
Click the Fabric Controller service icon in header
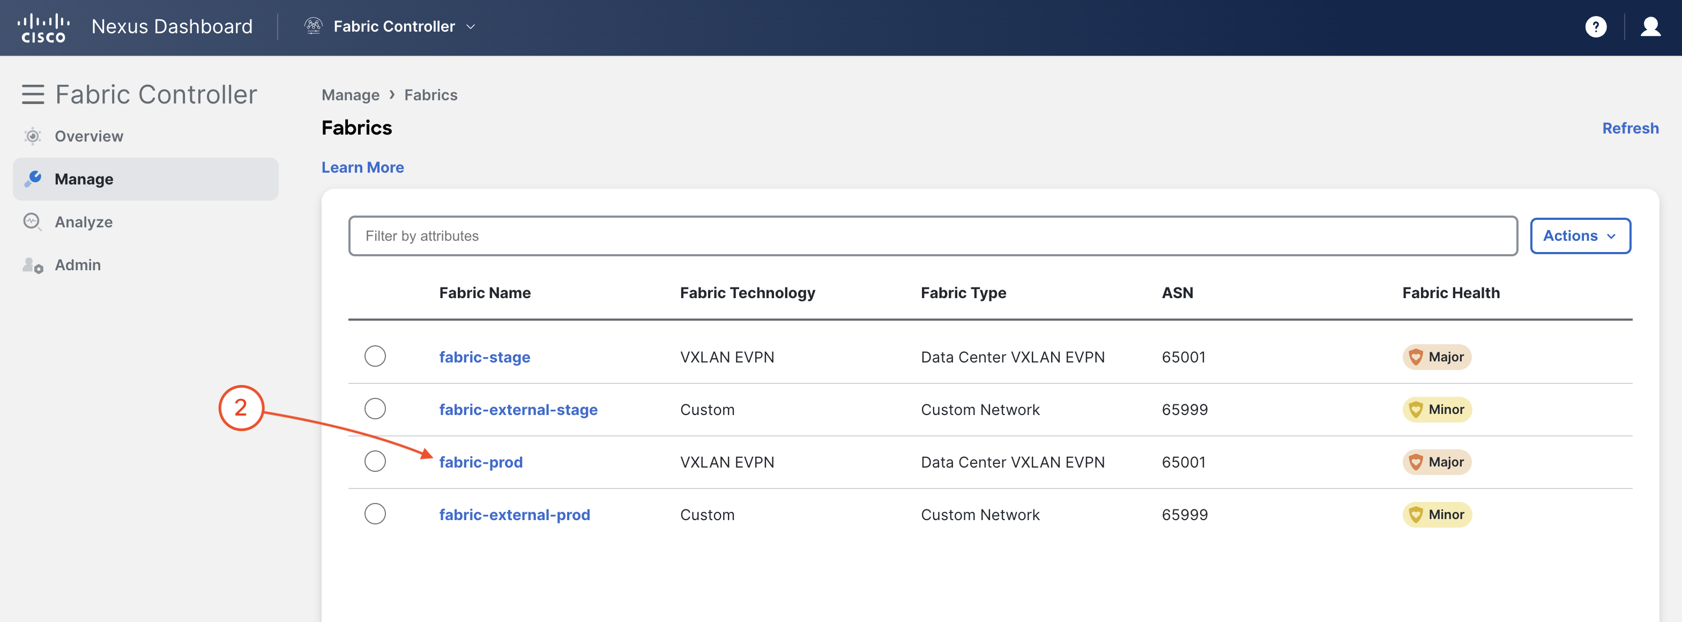314,26
